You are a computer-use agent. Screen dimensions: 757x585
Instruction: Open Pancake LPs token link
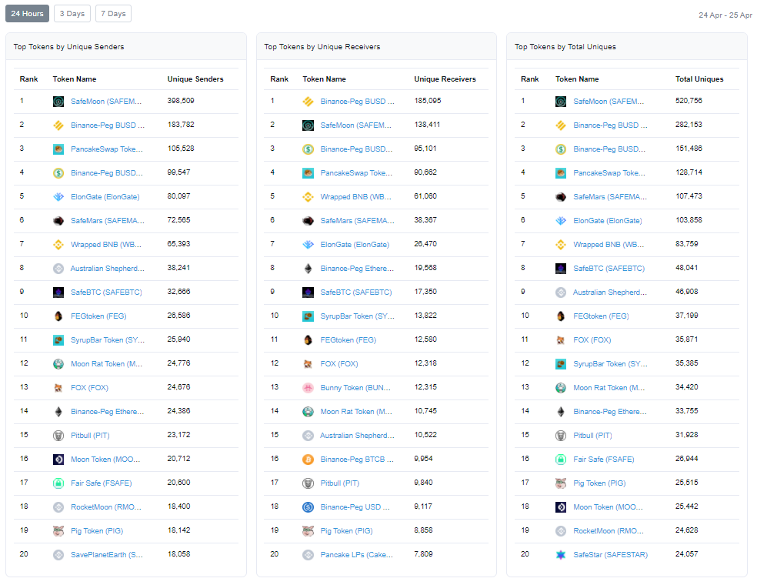click(x=357, y=555)
